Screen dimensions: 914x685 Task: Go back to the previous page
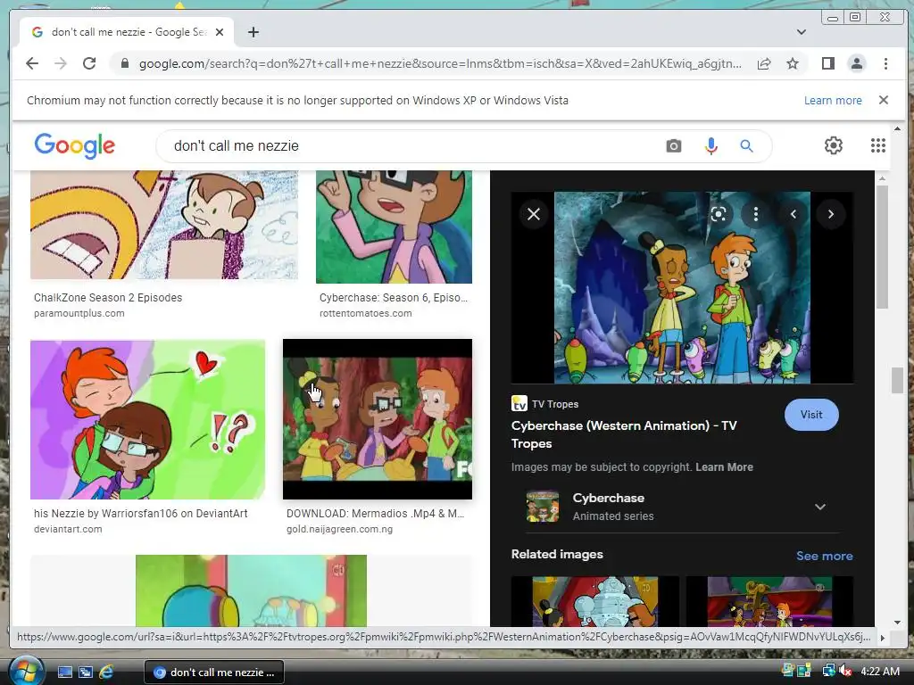[32, 63]
